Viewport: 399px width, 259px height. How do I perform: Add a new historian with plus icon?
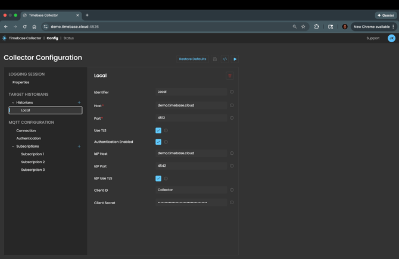pyautogui.click(x=79, y=102)
